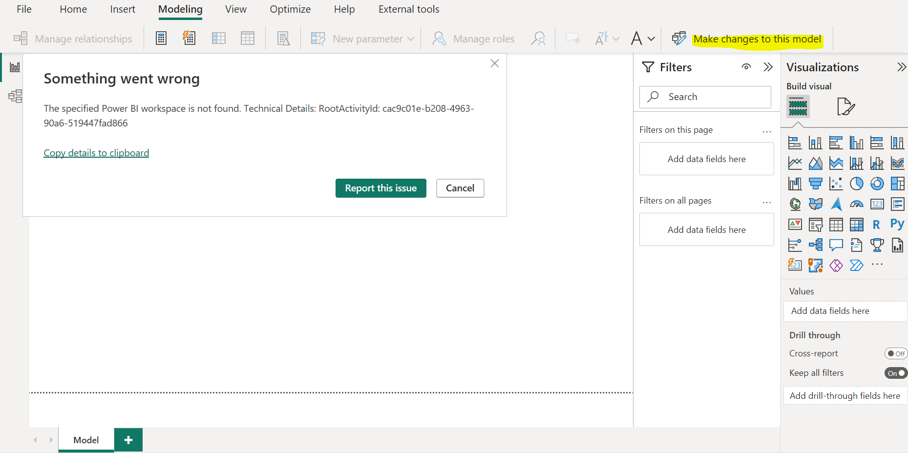Select the Funnel visual
Screen dimensions: 908x453
click(x=816, y=184)
